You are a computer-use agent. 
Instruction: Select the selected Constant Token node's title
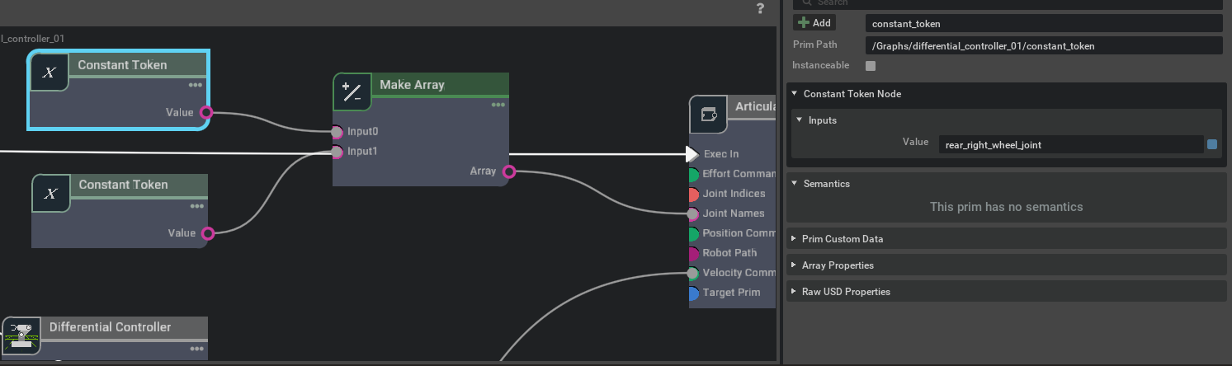point(122,65)
